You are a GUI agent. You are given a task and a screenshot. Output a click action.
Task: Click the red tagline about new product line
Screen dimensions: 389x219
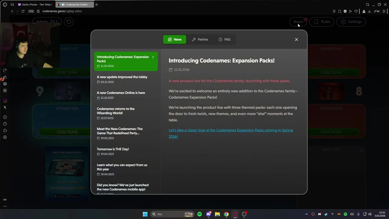coord(229,81)
